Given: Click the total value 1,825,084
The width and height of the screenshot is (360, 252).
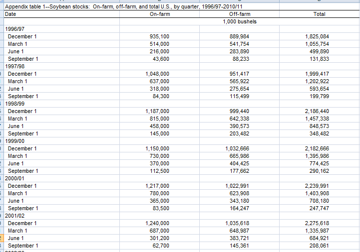Looking at the screenshot, I should click(317, 36).
